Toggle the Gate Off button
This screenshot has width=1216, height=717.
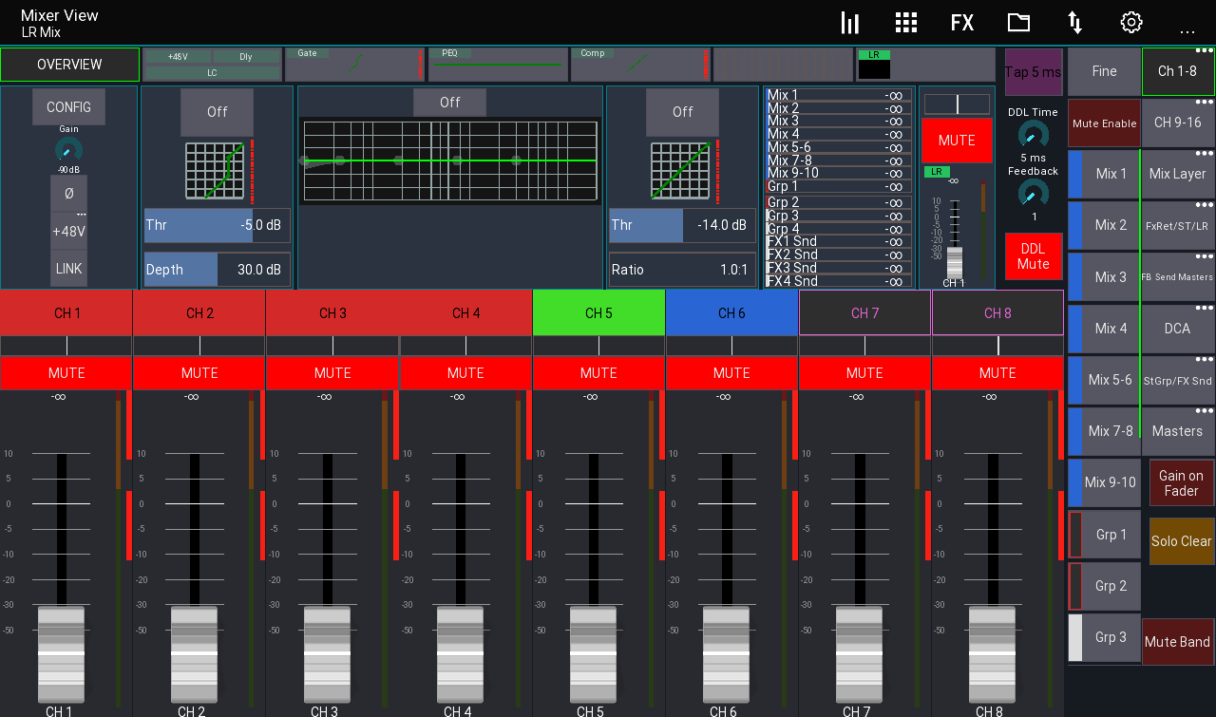pos(217,111)
